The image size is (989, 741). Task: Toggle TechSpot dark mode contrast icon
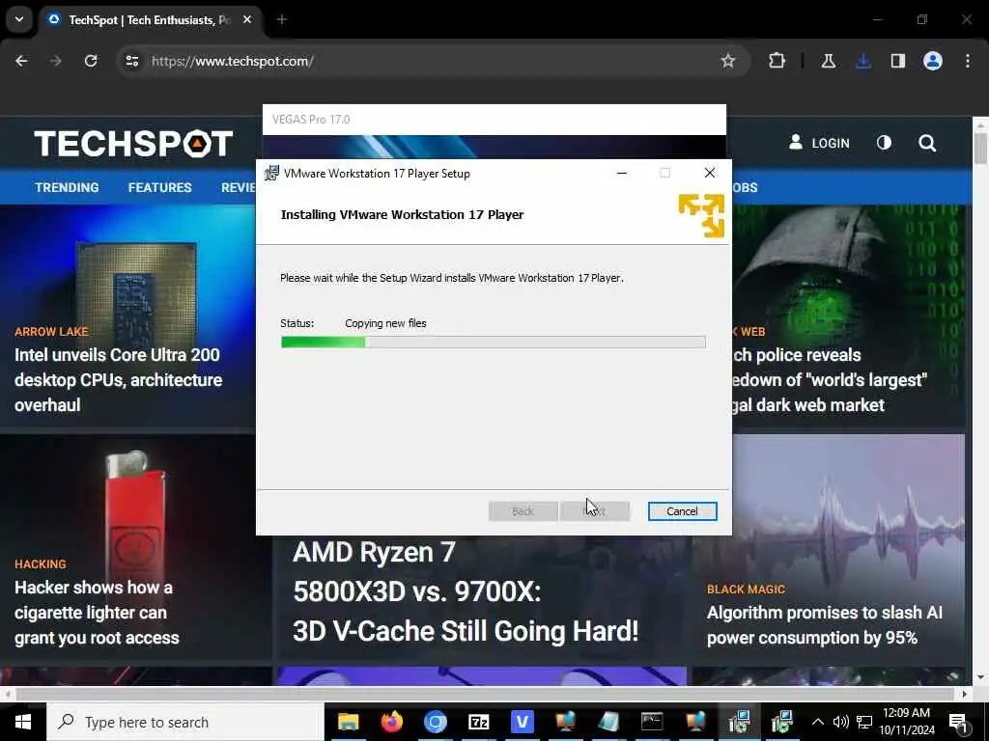(x=885, y=143)
